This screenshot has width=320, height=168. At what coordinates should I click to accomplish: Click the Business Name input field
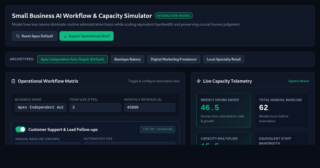[41, 107]
